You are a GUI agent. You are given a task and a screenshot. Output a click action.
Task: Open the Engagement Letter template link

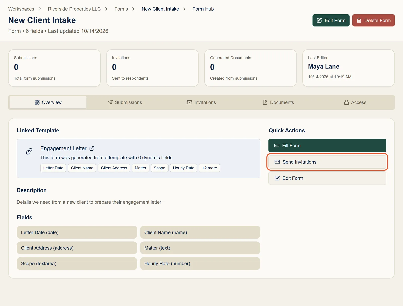(67, 148)
